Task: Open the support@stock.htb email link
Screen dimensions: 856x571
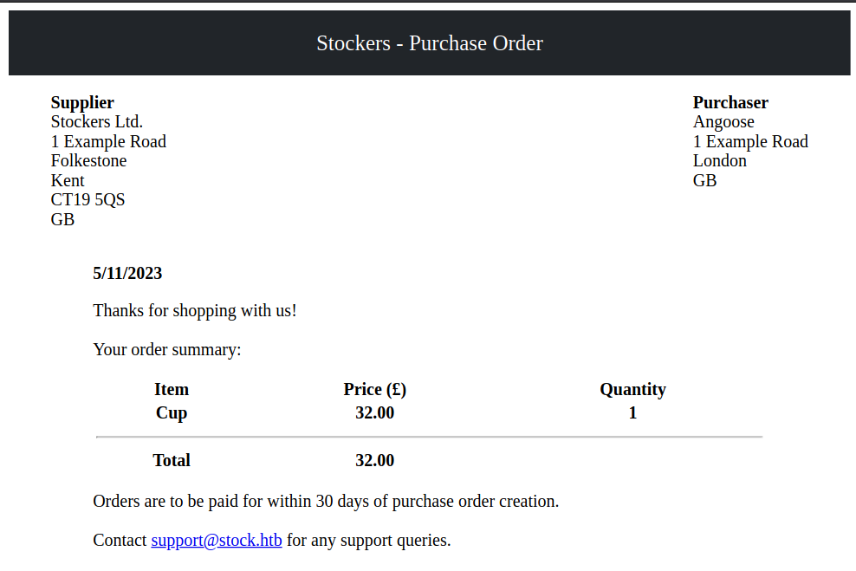Action: click(x=217, y=541)
